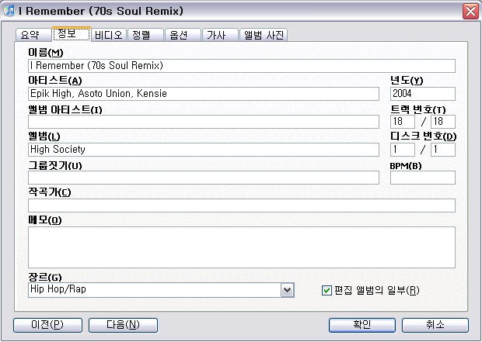
Task: Go to the 정렬 tab
Action: pos(145,35)
